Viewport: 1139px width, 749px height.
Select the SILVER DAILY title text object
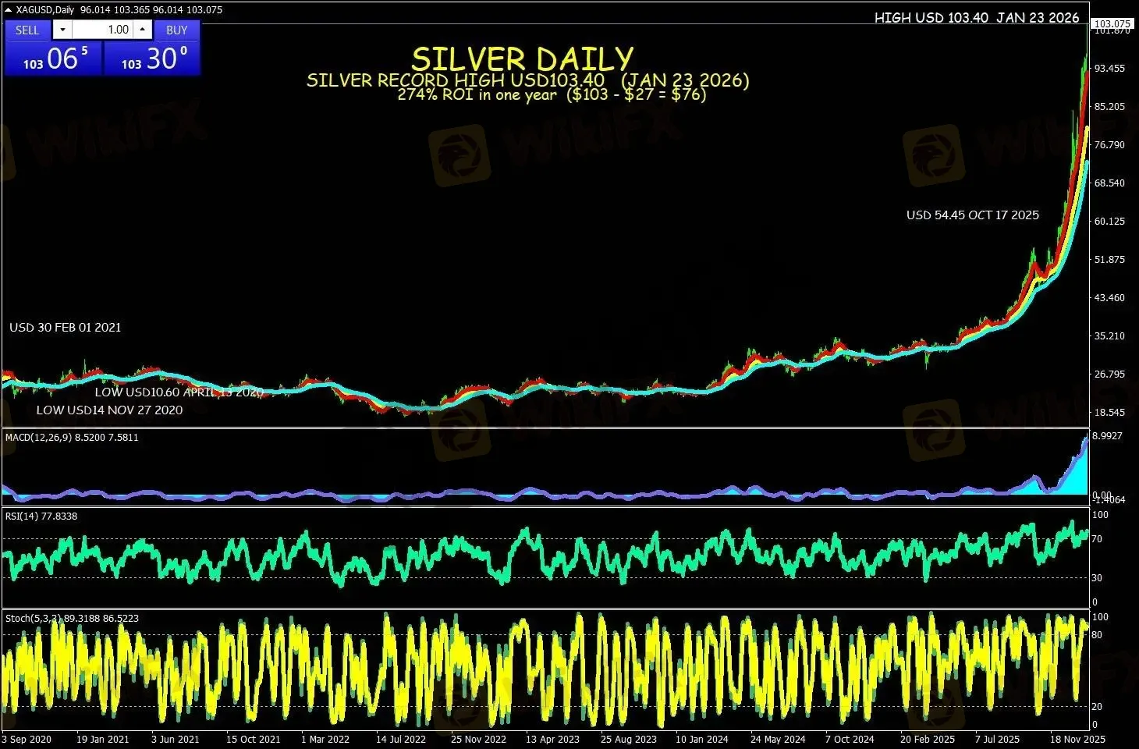click(522, 59)
